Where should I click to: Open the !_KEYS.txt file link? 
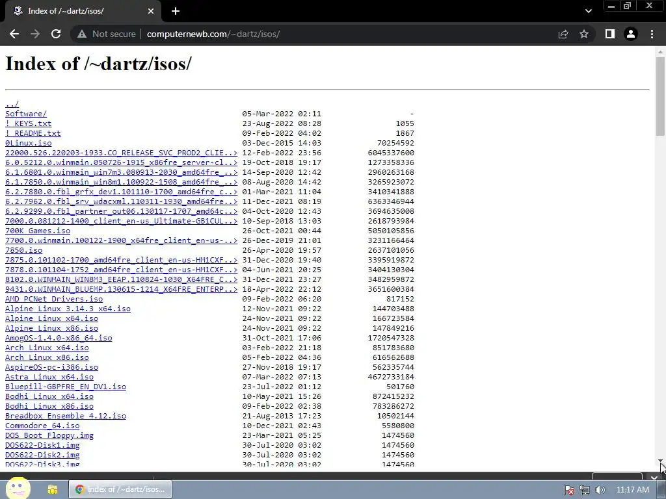click(x=28, y=123)
